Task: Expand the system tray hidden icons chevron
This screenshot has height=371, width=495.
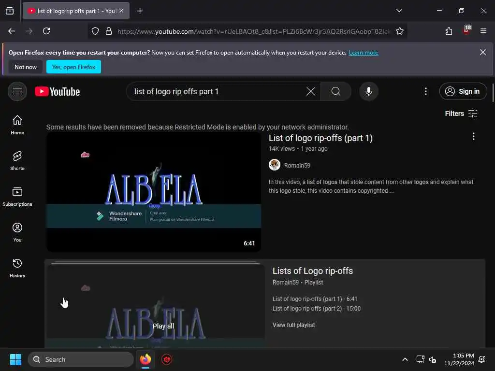Action: click(405, 359)
